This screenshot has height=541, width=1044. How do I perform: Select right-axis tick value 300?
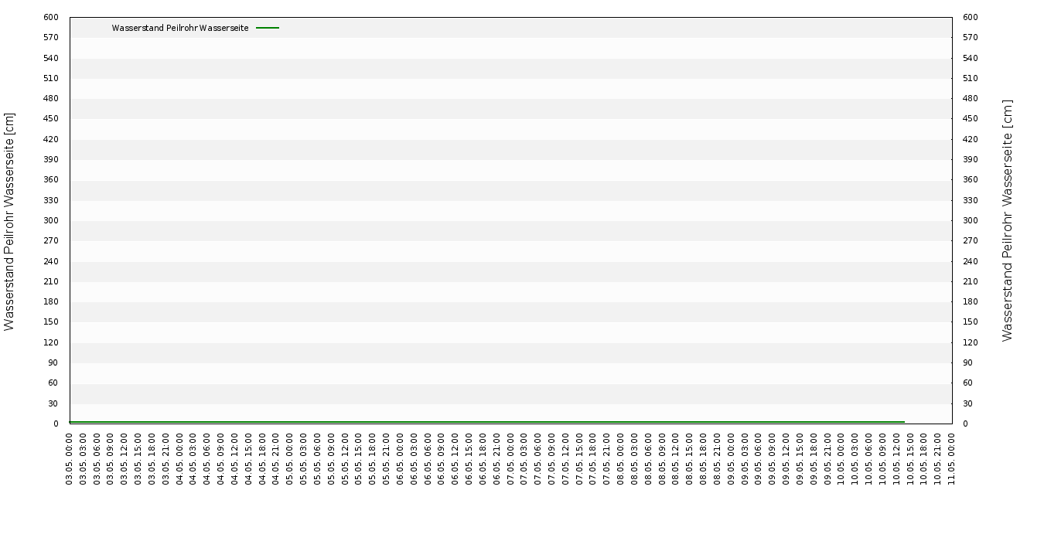[x=970, y=220]
